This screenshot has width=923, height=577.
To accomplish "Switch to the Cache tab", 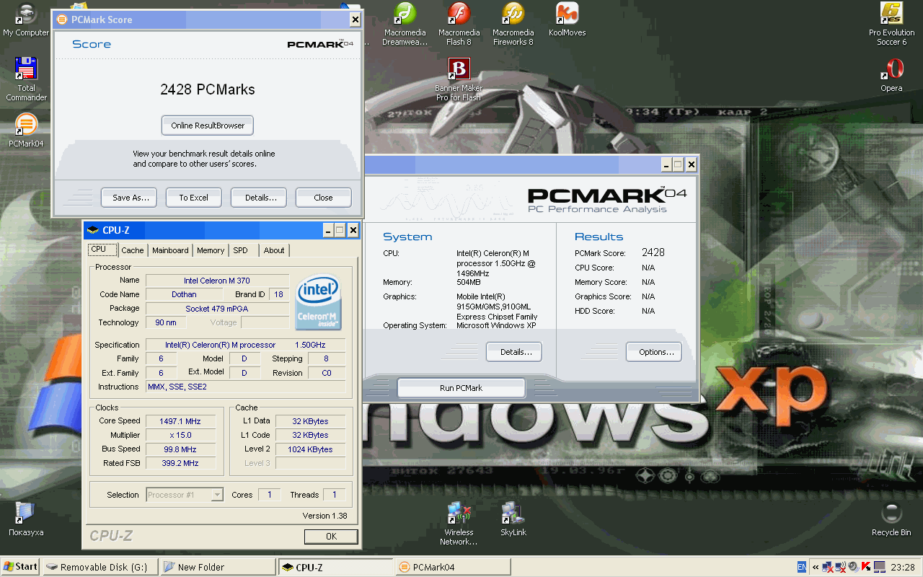I will pos(133,250).
